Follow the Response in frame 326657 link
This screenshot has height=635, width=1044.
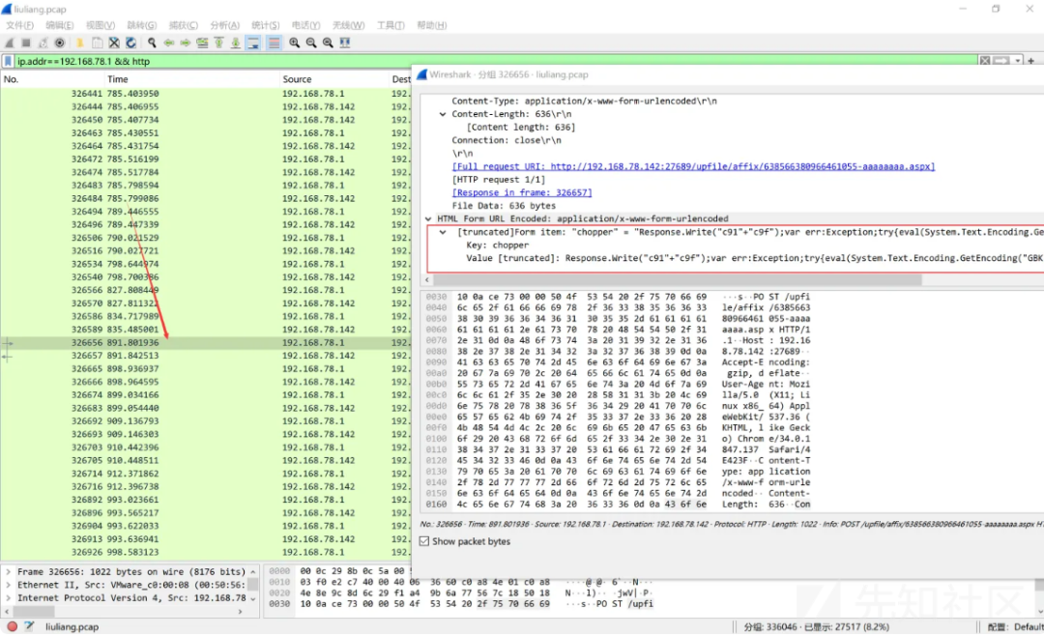[521, 192]
